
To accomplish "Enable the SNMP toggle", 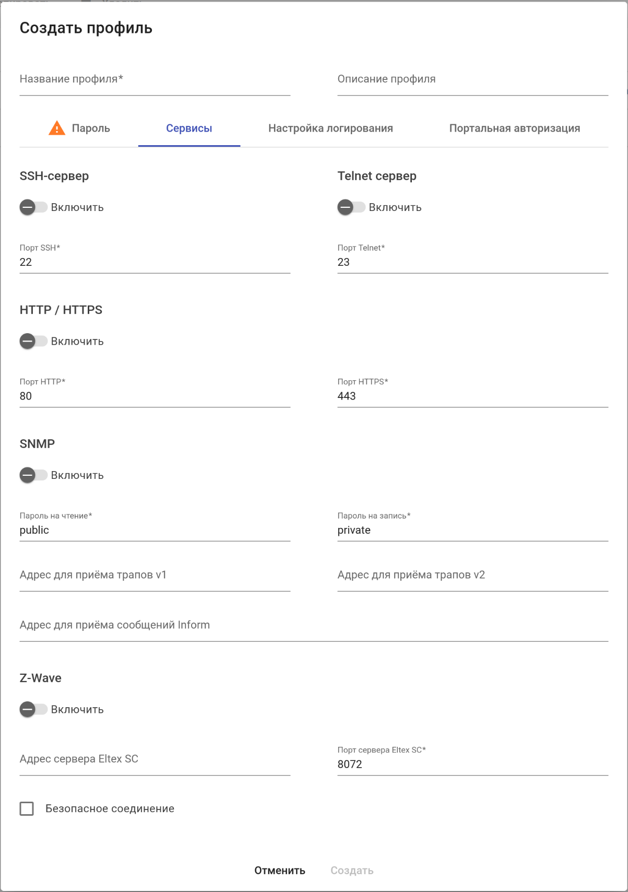I will tap(33, 475).
